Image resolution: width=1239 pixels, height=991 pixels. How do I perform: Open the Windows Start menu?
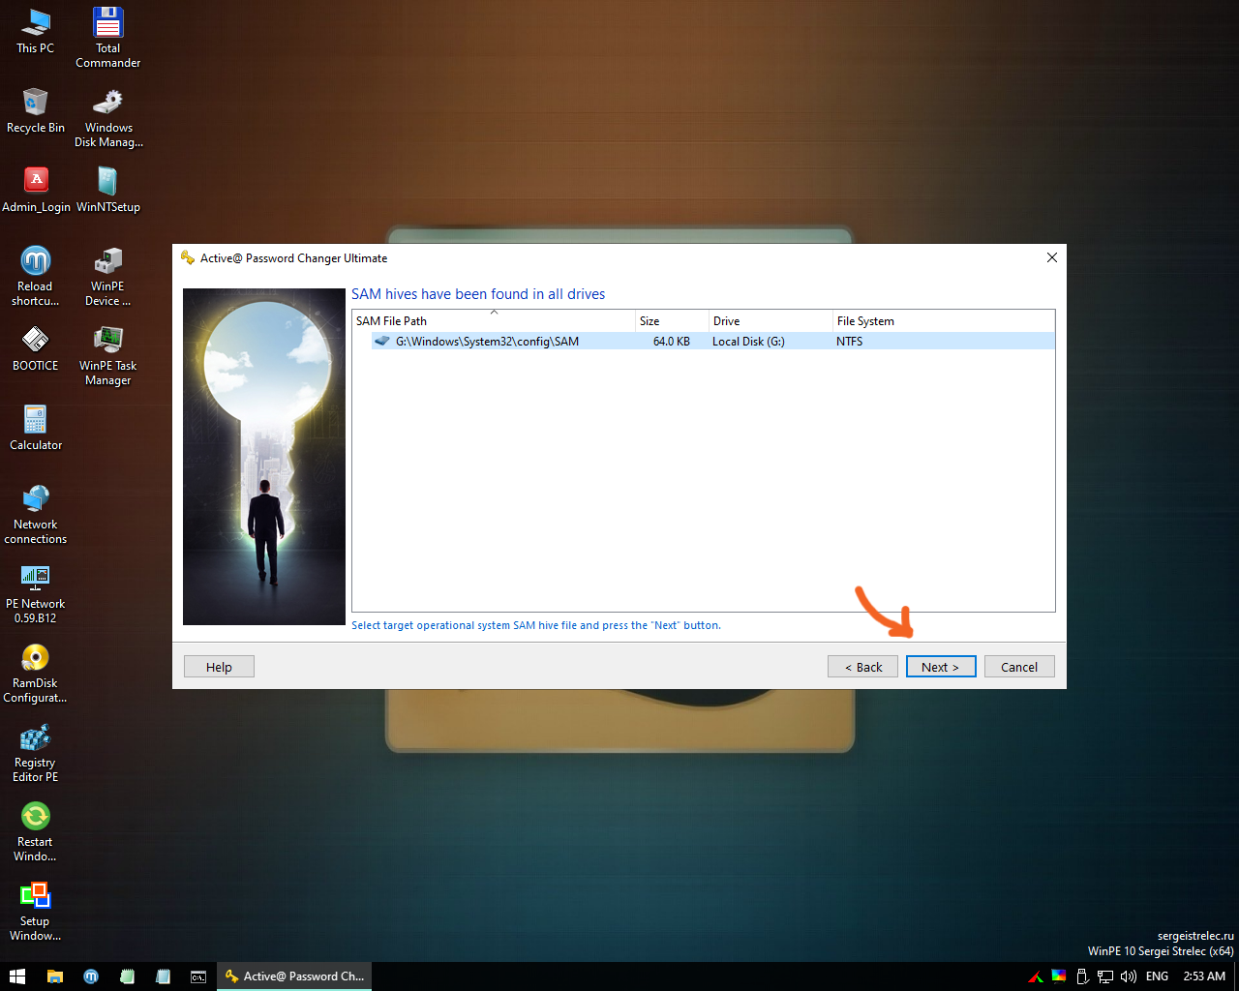point(17,976)
